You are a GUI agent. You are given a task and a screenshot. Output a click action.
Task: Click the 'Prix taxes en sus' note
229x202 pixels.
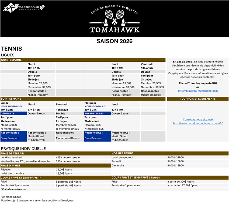point(11,197)
